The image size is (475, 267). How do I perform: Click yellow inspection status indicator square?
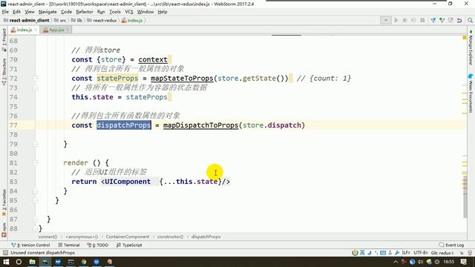point(465,38)
